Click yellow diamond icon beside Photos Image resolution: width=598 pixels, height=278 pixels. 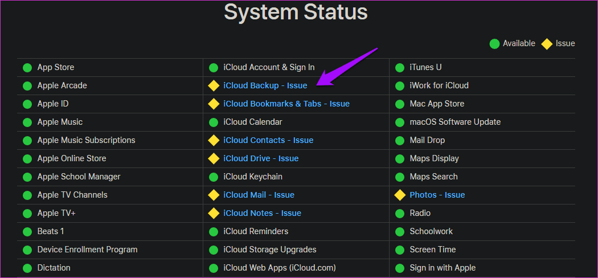point(400,195)
